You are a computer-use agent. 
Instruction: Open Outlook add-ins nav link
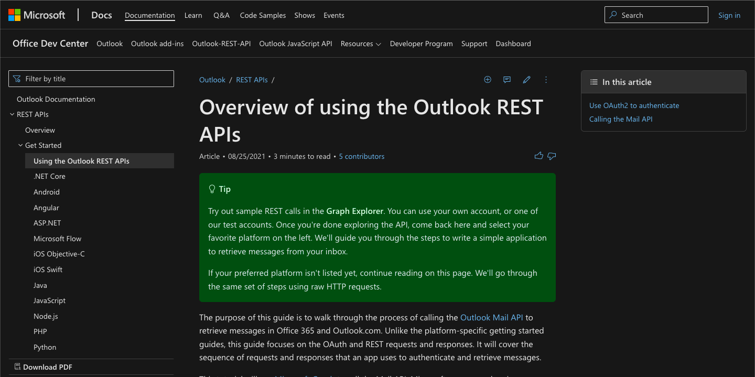157,44
